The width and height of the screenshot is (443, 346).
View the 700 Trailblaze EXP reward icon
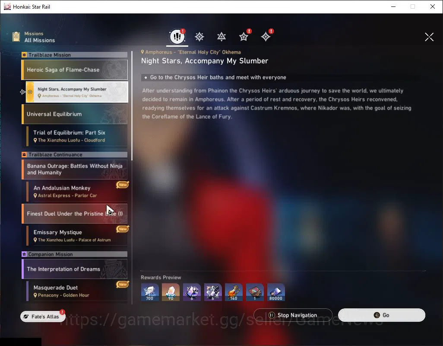[x=150, y=292]
